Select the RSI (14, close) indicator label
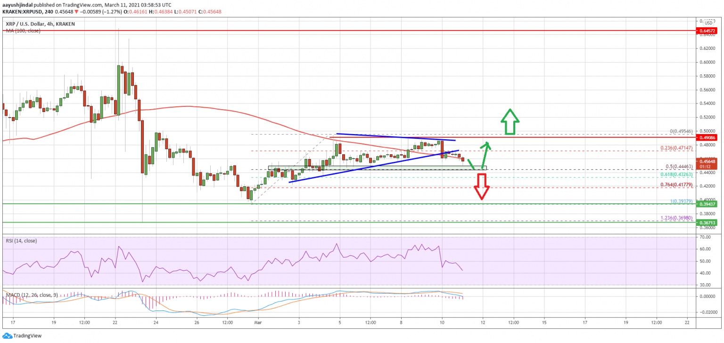This screenshot has width=724, height=343. 22,241
